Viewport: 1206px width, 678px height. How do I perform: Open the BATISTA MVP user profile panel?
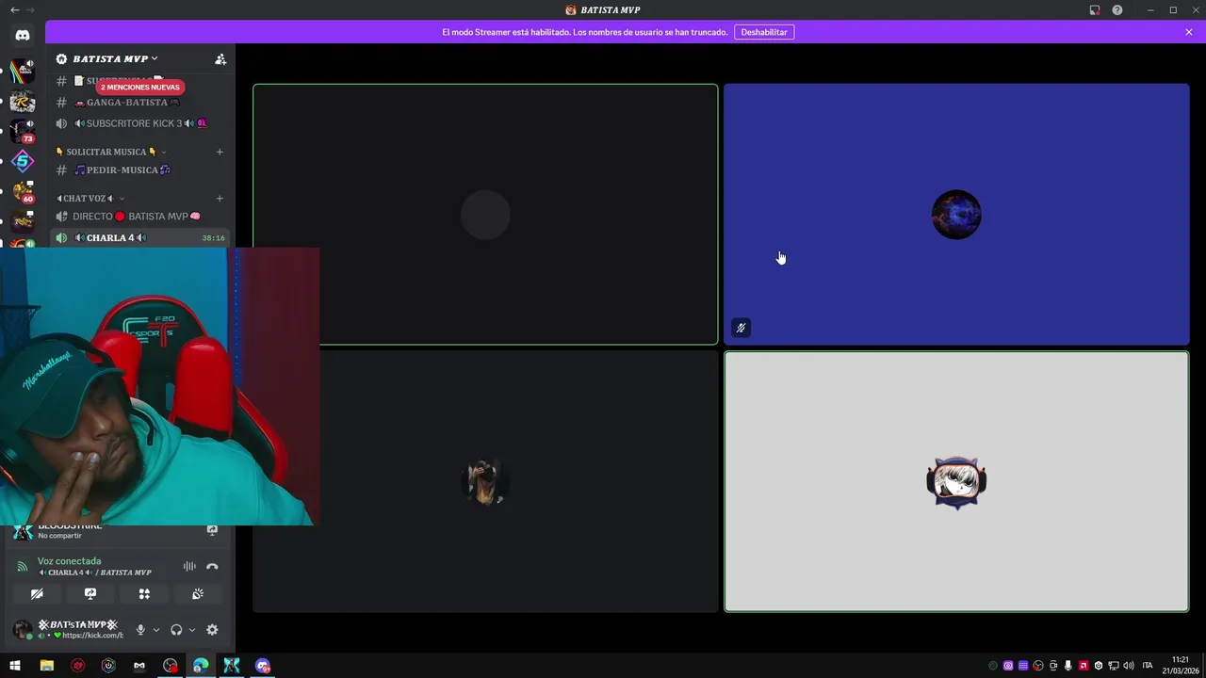pyautogui.click(x=68, y=630)
